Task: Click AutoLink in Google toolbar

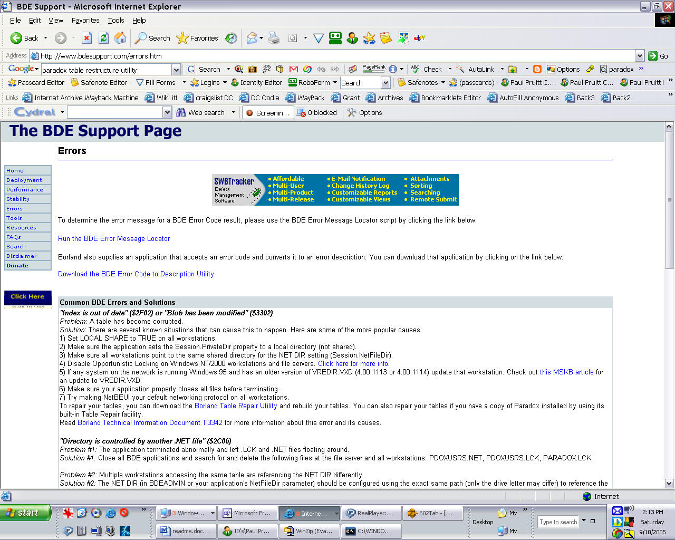Action: 475,69
